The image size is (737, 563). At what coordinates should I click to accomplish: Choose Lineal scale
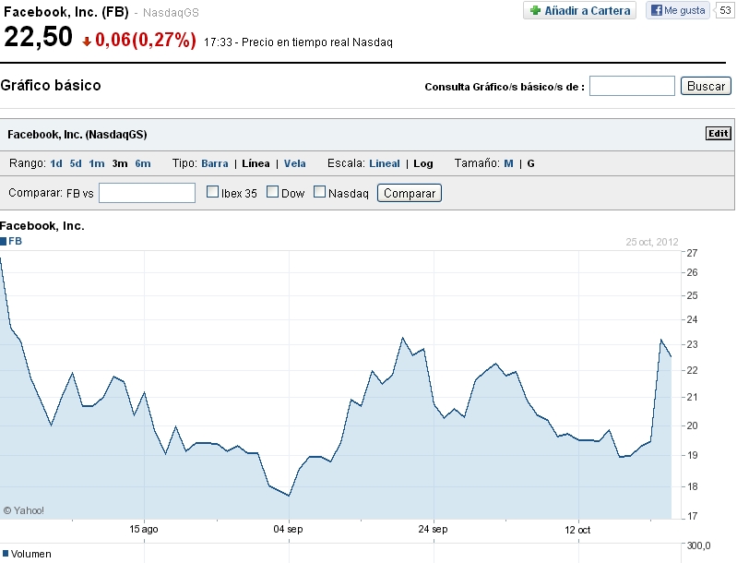tap(385, 163)
